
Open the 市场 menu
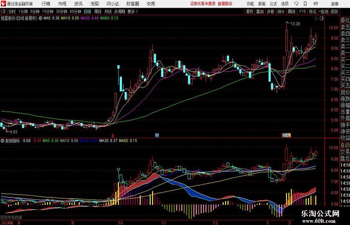point(62,4)
